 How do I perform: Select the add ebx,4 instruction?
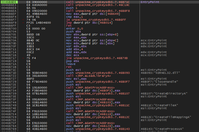75,49
